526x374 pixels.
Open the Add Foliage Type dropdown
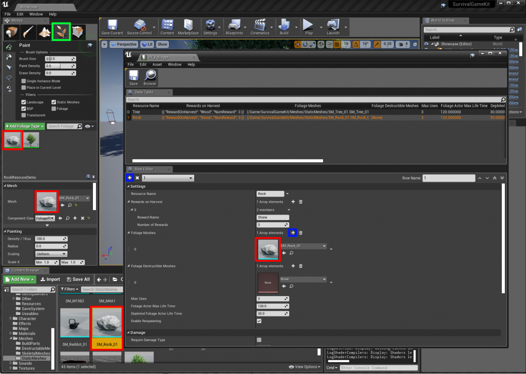(x=25, y=126)
